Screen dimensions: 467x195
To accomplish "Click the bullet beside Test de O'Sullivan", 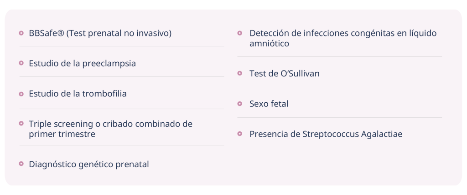I will [240, 73].
